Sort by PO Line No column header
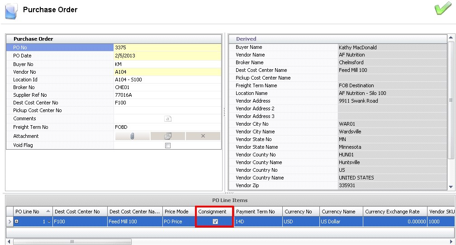 tap(33, 212)
